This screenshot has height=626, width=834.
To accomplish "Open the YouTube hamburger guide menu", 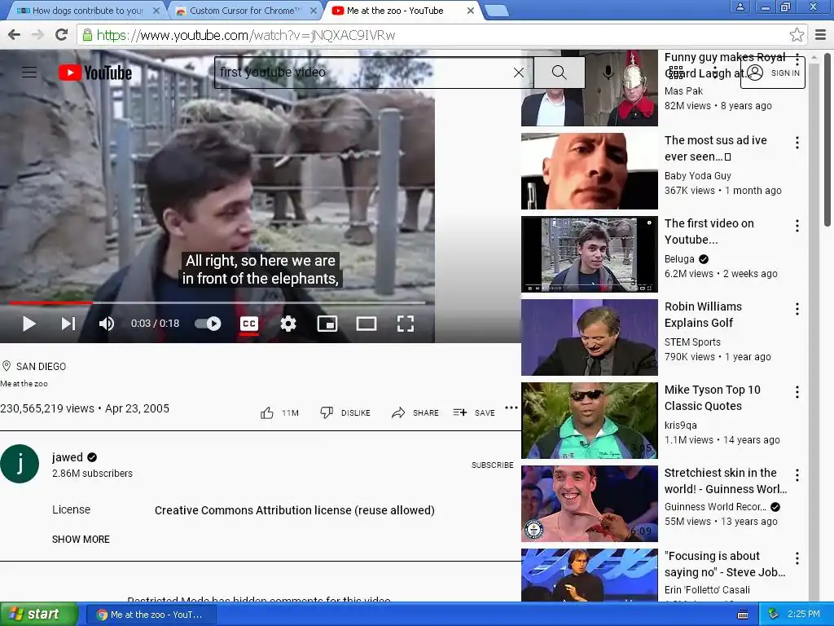I will click(x=29, y=72).
